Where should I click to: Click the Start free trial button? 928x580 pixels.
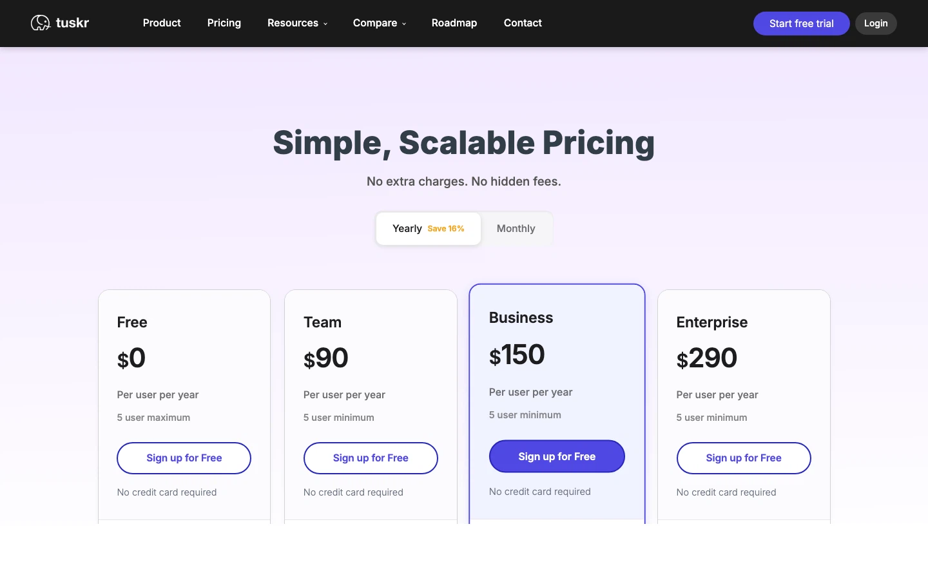click(x=801, y=24)
